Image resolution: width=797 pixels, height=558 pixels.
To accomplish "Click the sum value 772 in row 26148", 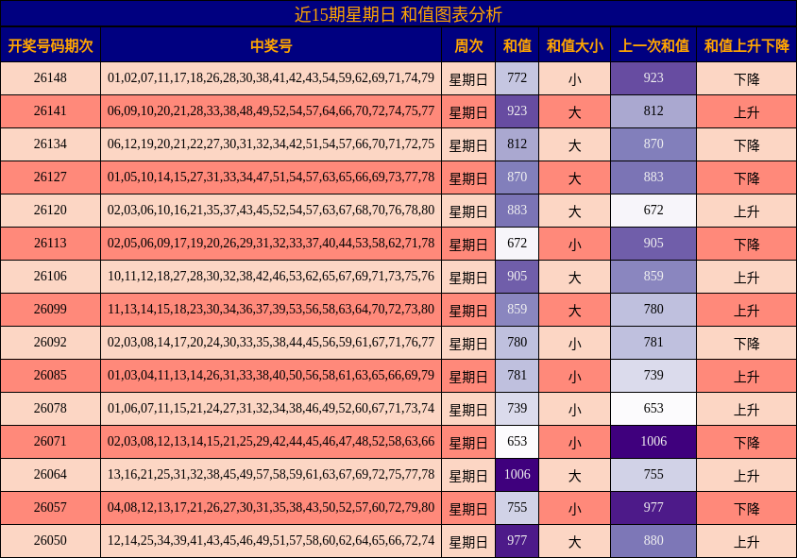I will [517, 78].
